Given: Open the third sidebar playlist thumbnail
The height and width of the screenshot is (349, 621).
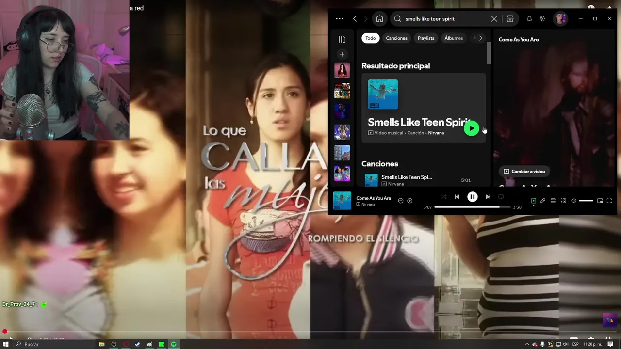Looking at the screenshot, I should click(342, 111).
